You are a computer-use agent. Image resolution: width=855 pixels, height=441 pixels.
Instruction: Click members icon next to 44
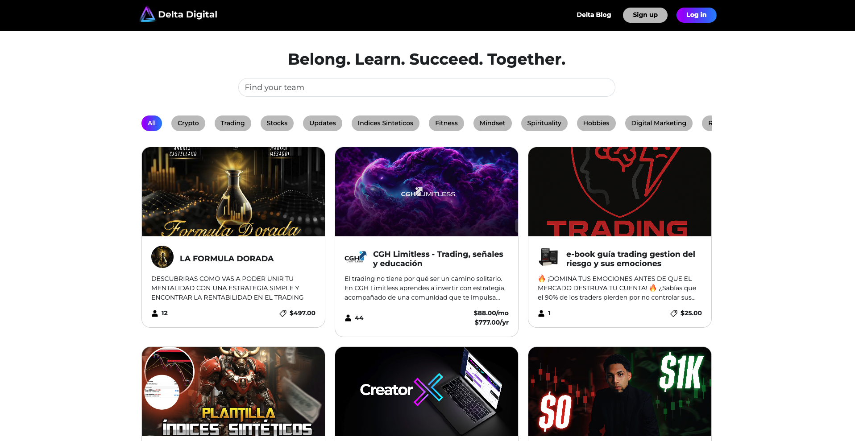pyautogui.click(x=348, y=318)
